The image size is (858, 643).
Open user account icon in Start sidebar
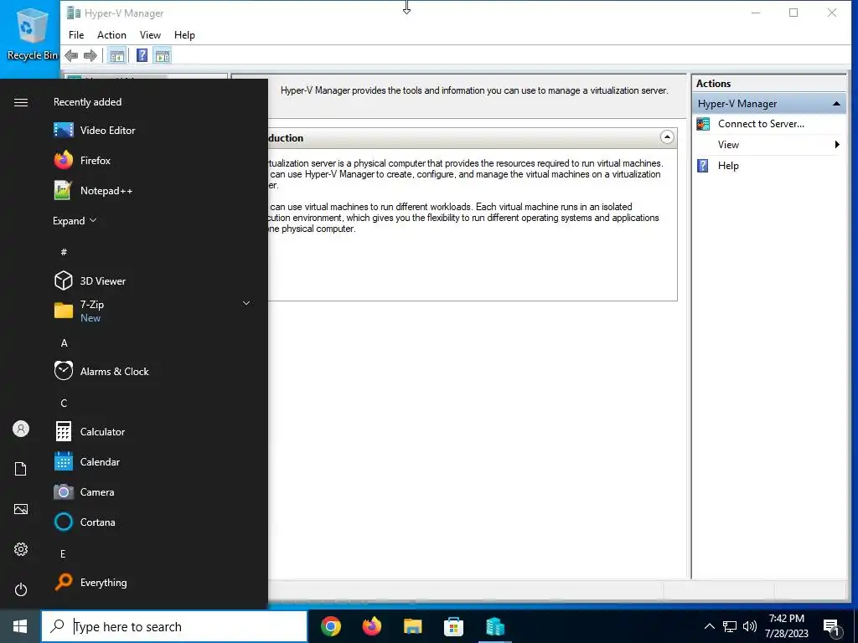coord(21,429)
